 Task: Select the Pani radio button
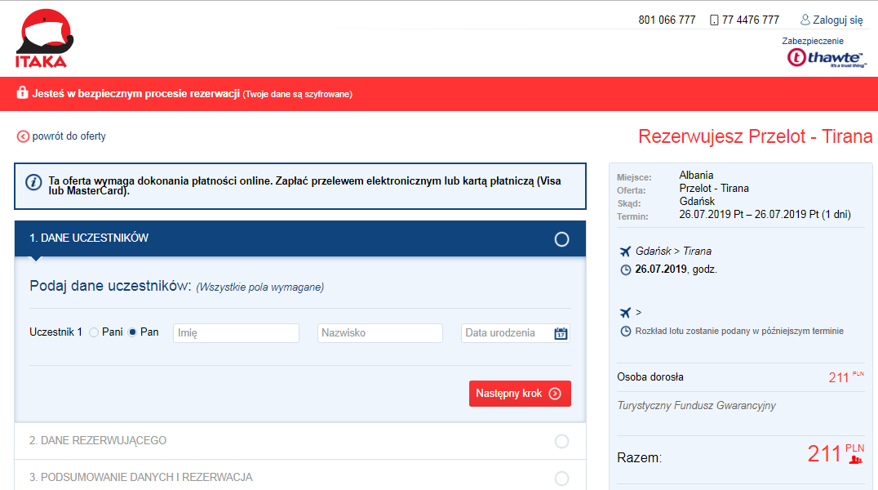(x=94, y=332)
